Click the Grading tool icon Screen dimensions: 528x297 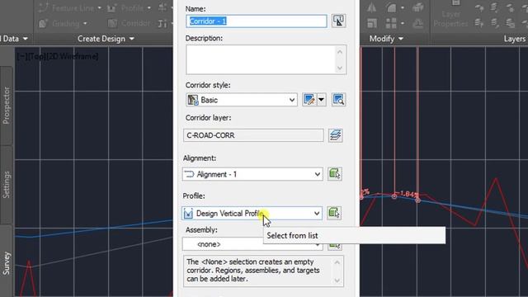click(x=43, y=24)
